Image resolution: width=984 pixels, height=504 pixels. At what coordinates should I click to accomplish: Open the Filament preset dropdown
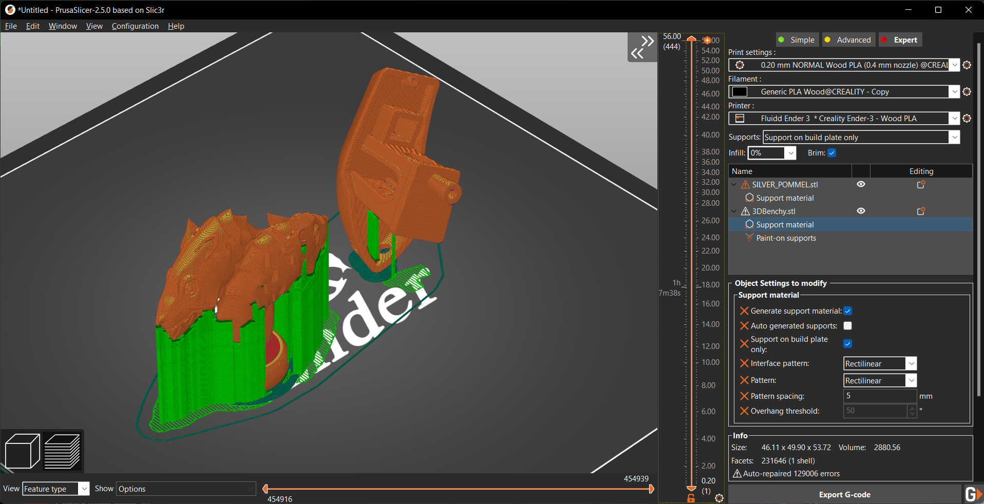click(x=955, y=92)
